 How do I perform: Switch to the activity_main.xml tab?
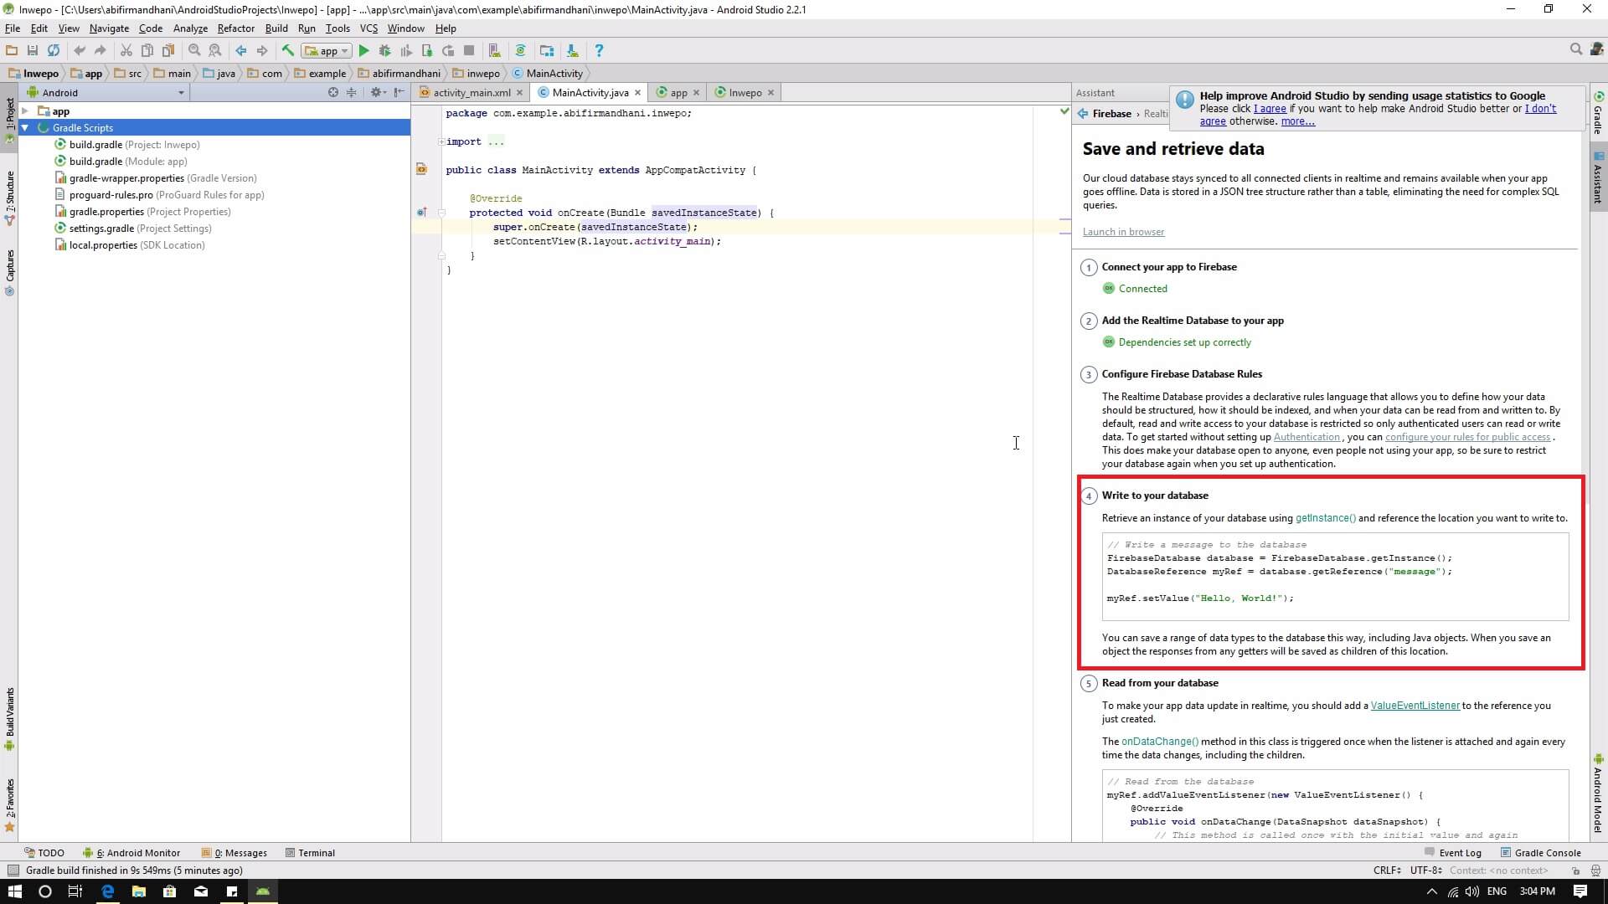pos(471,93)
